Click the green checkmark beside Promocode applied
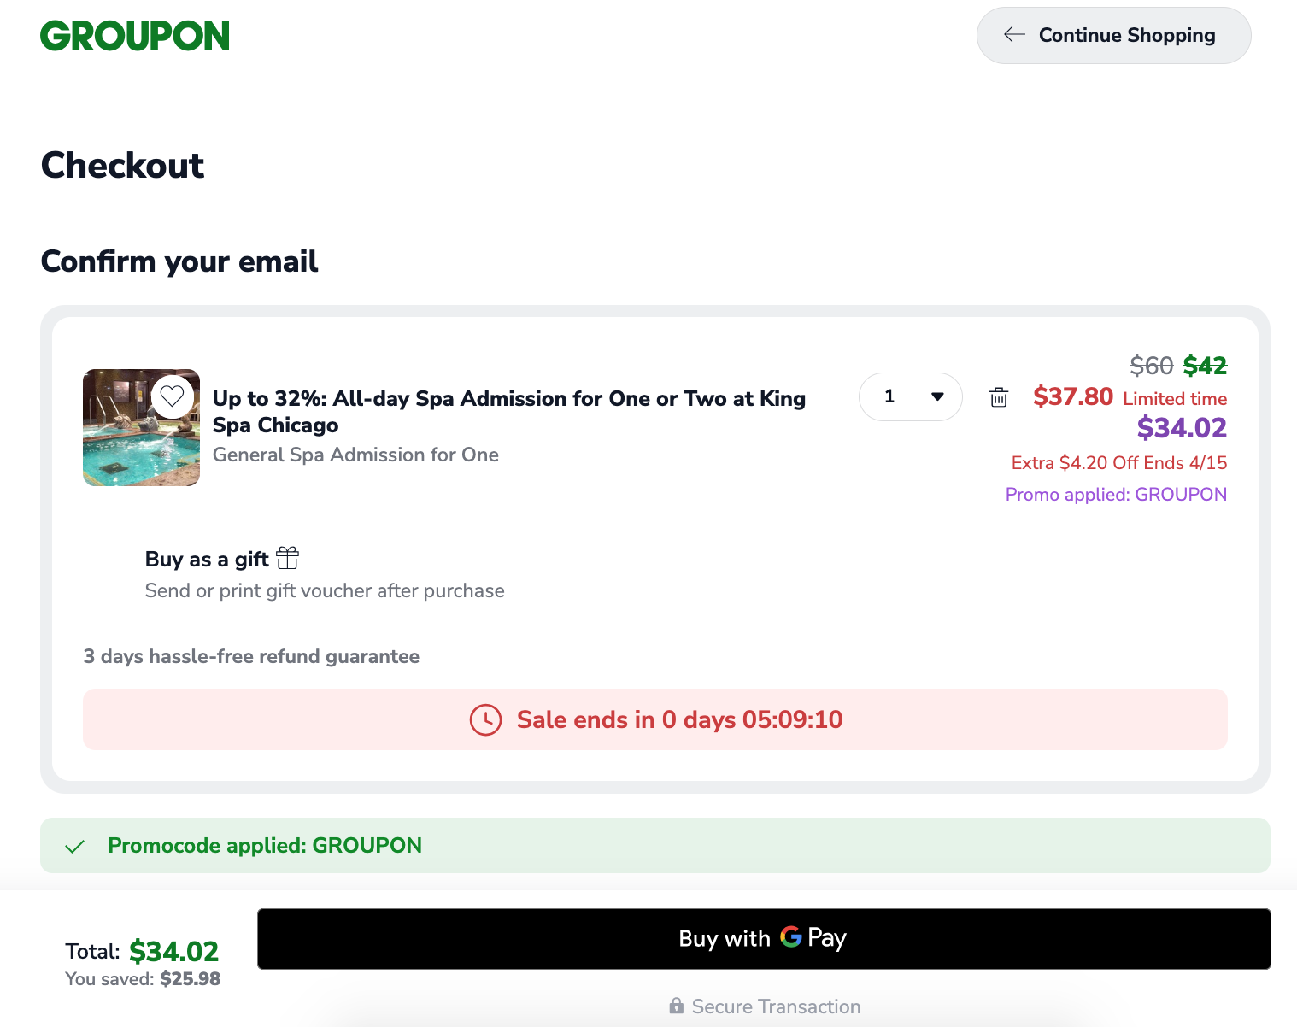Screen dimensions: 1297x1027 click(75, 846)
